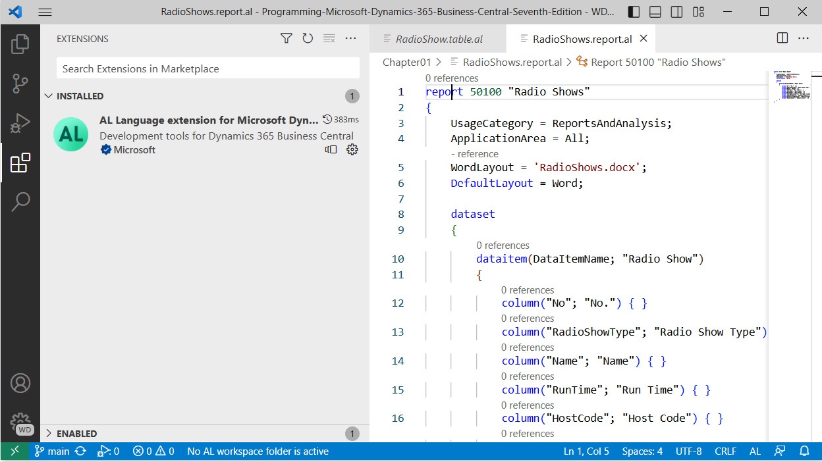Change line ending via CRLF
822x462 pixels.
(x=725, y=451)
